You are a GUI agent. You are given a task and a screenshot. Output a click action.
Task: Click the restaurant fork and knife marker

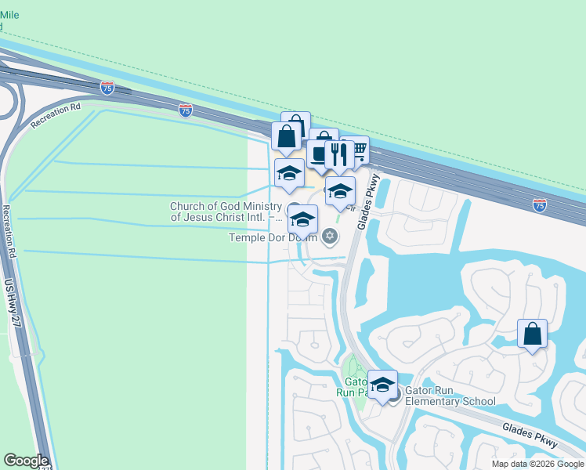[x=339, y=157]
